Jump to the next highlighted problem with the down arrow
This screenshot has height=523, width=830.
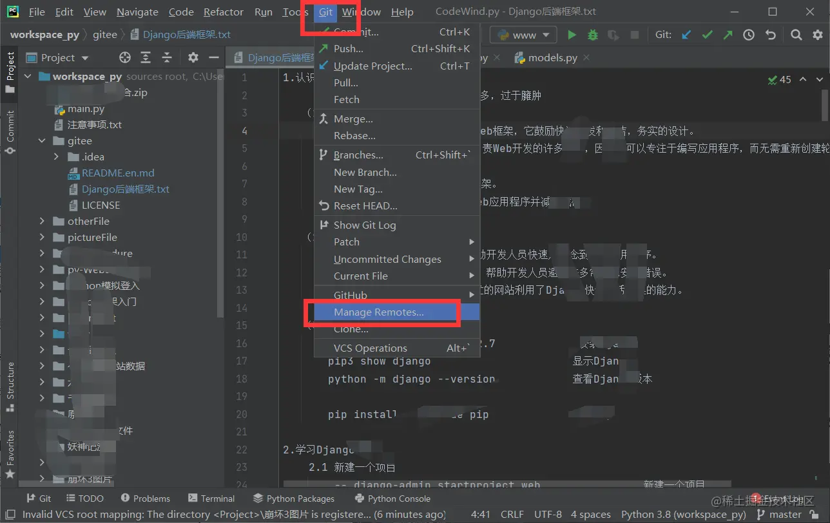(820, 79)
